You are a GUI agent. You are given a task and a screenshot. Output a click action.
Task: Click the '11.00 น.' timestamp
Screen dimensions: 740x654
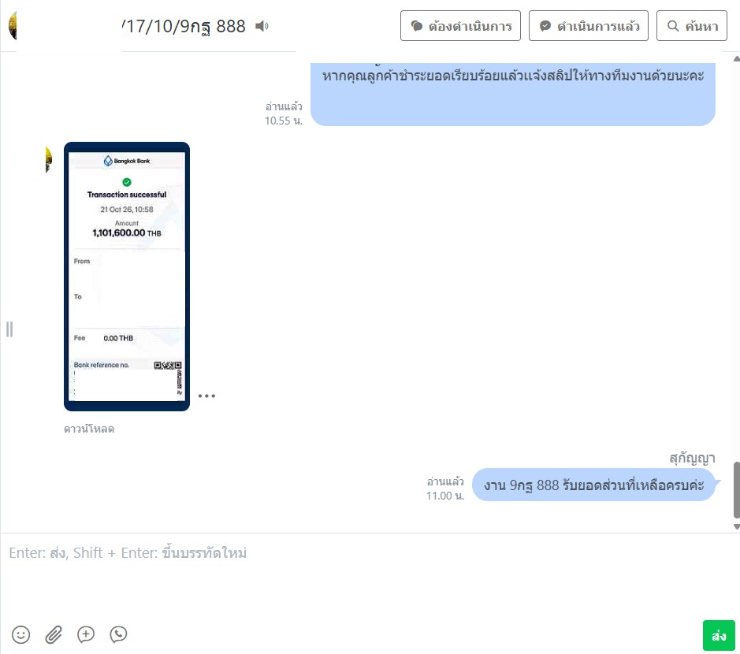pos(445,496)
